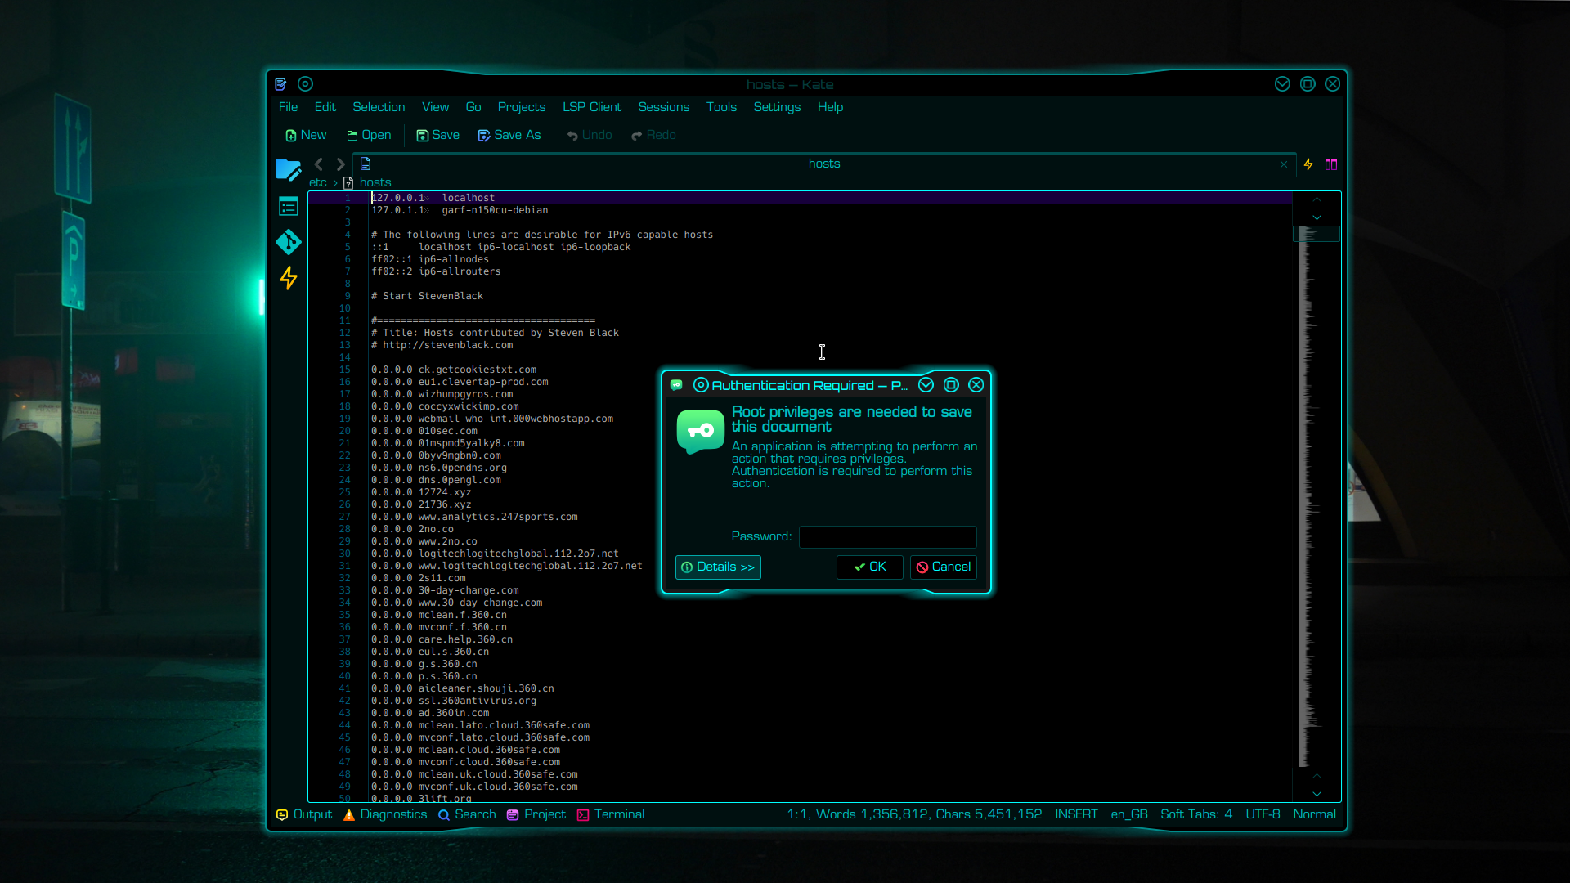Toggle the Diagnostics panel
Screen dimensions: 1570x883
(x=385, y=814)
